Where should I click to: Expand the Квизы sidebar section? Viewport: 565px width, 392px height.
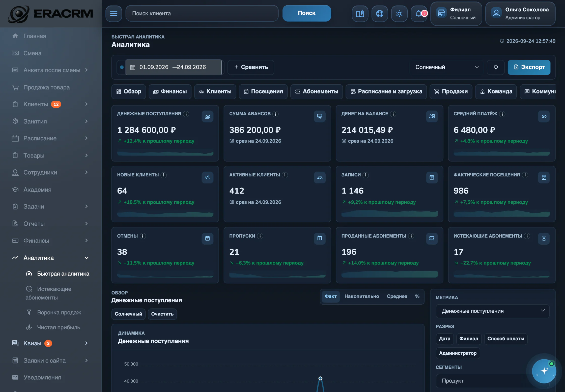(51, 343)
